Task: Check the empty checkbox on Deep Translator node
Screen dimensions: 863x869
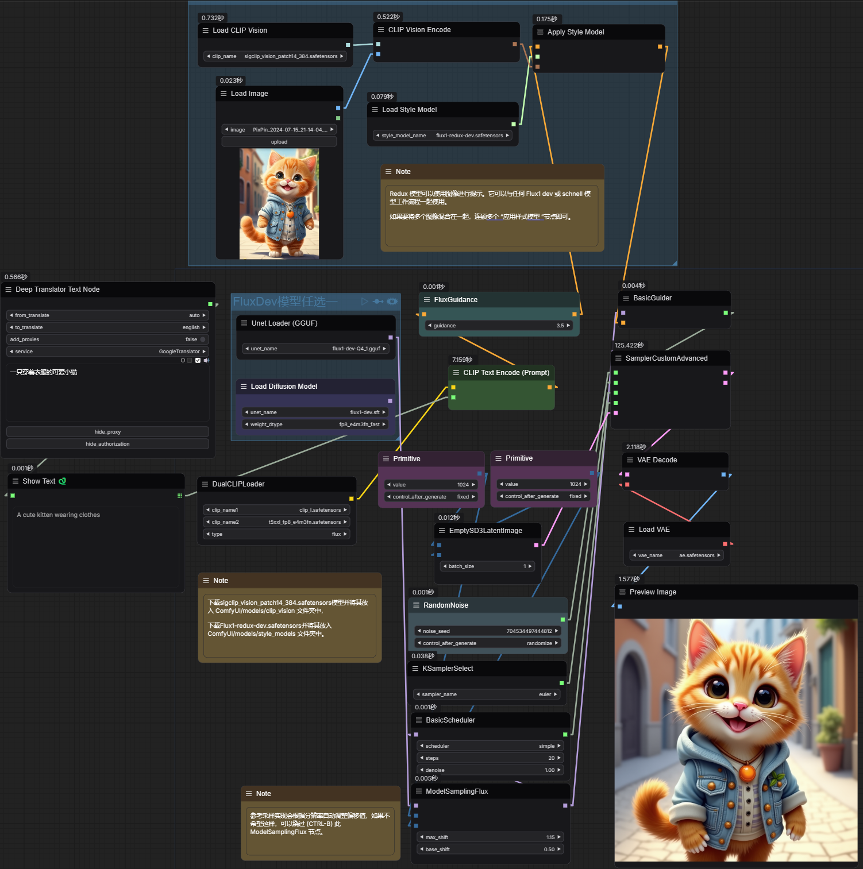Action: pyautogui.click(x=190, y=360)
